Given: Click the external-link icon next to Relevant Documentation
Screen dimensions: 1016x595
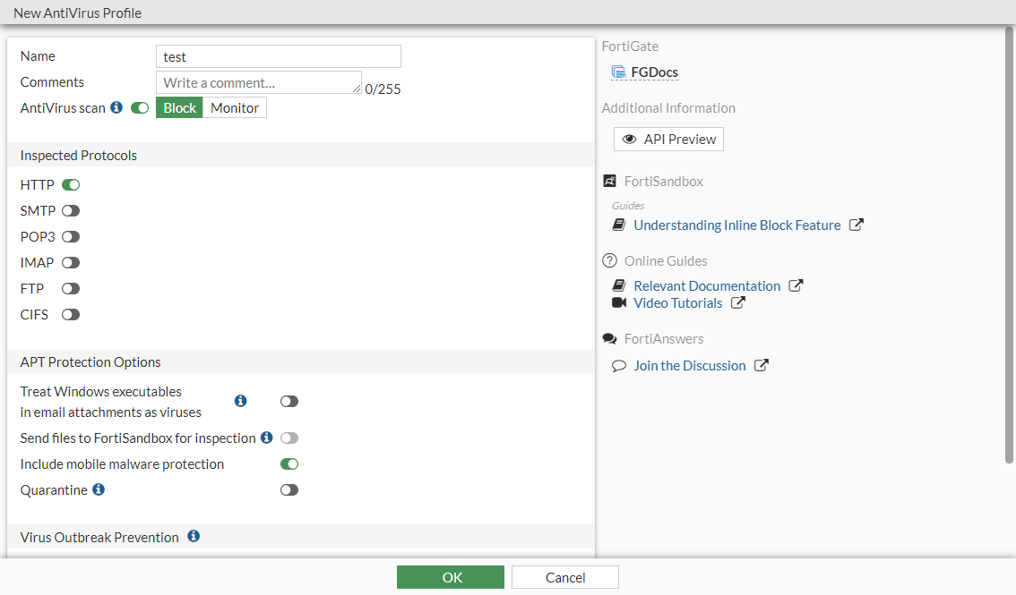Looking at the screenshot, I should click(x=796, y=285).
